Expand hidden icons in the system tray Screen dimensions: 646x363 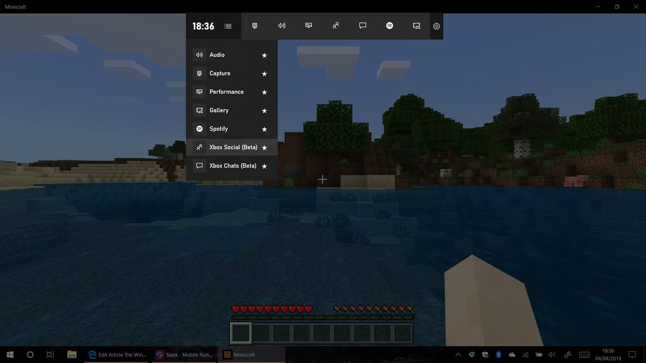[x=458, y=354]
